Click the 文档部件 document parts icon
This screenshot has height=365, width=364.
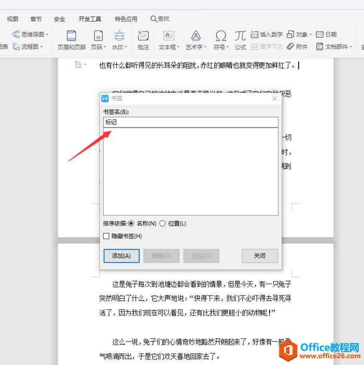coord(320,46)
